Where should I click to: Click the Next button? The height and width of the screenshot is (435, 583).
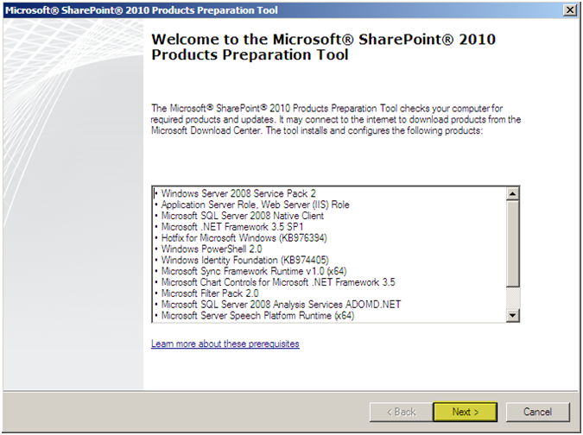[466, 412]
